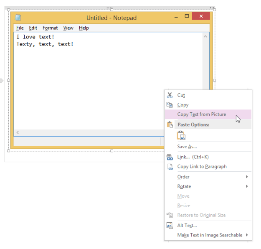Click the Restore to Original Size icon
Screen dimensions: 261x249
170,215
